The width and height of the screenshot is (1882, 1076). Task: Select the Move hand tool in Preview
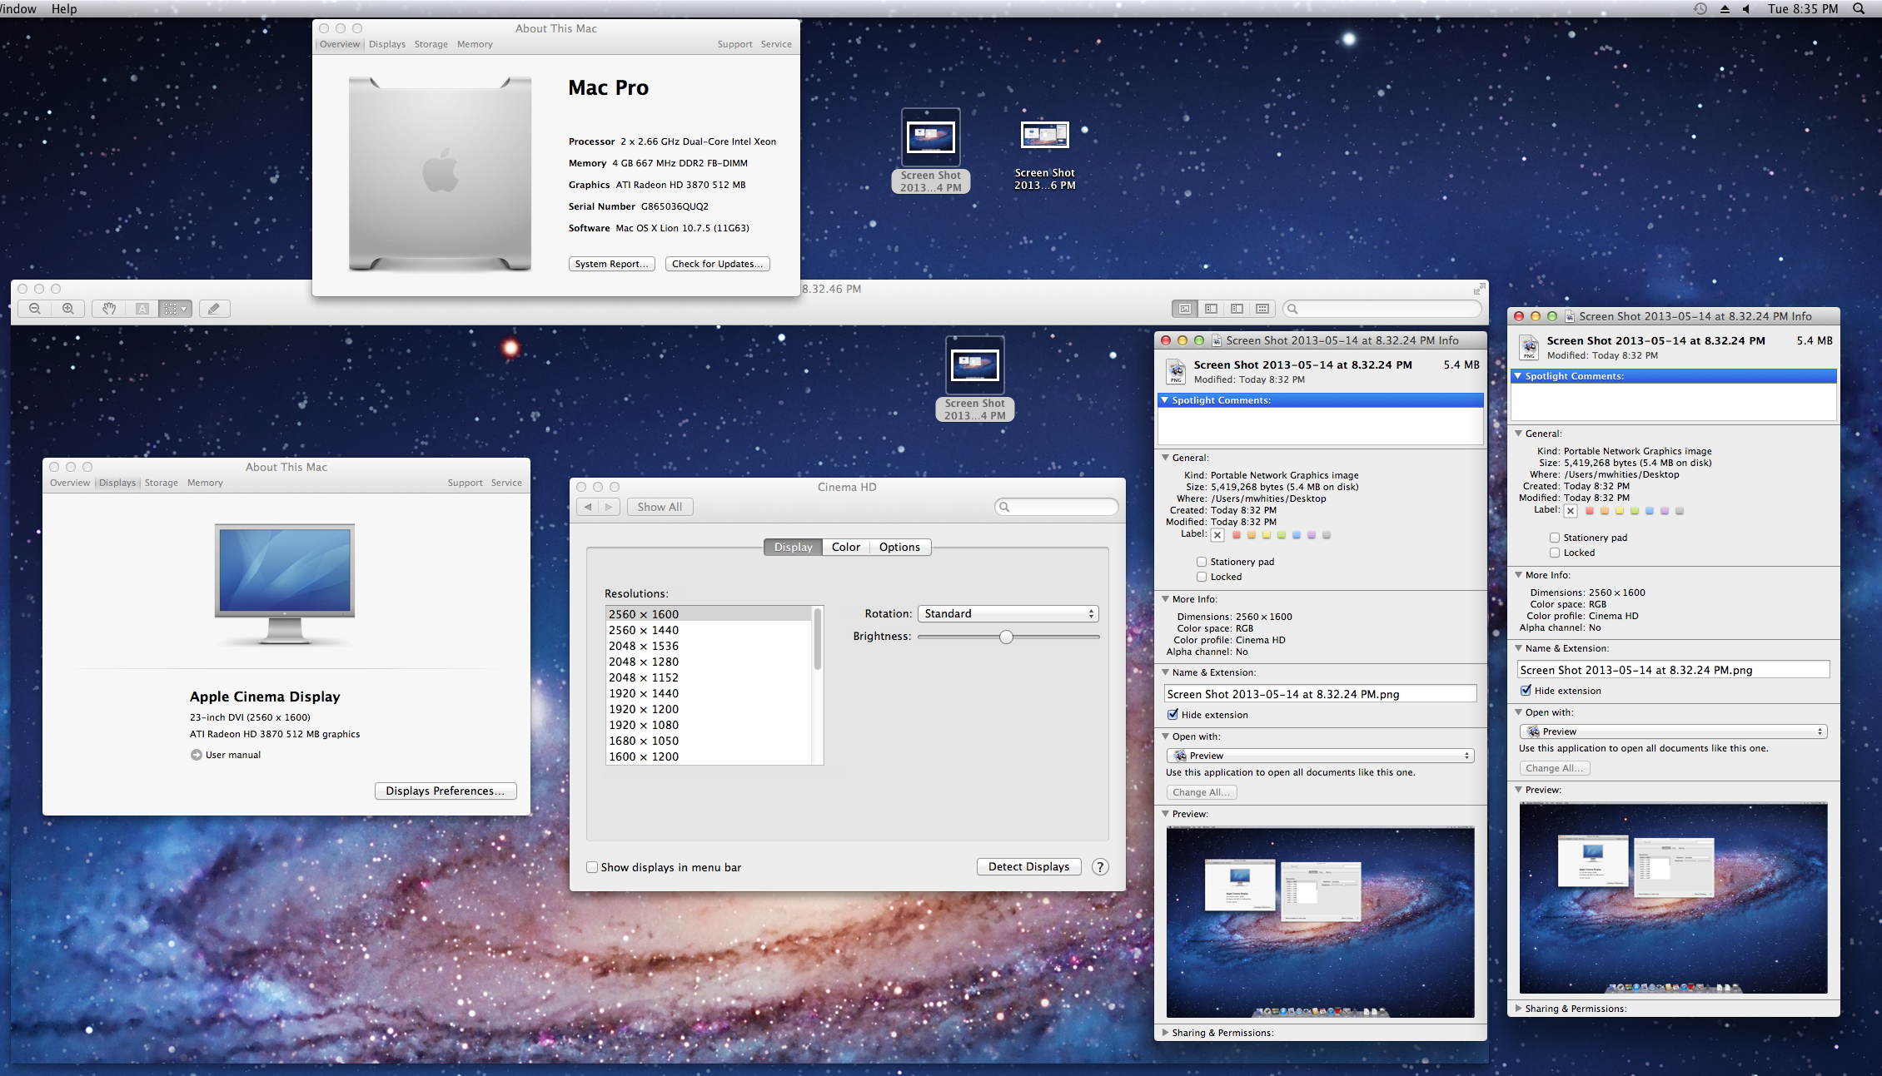point(109,309)
